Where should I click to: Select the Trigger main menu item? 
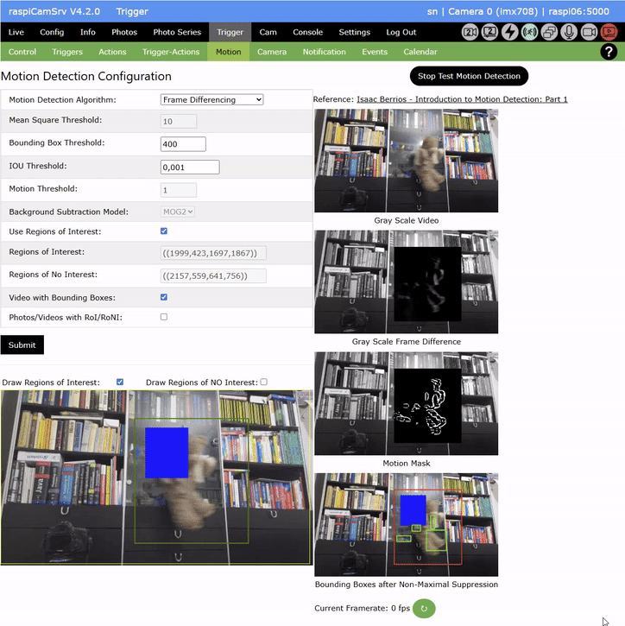(230, 32)
